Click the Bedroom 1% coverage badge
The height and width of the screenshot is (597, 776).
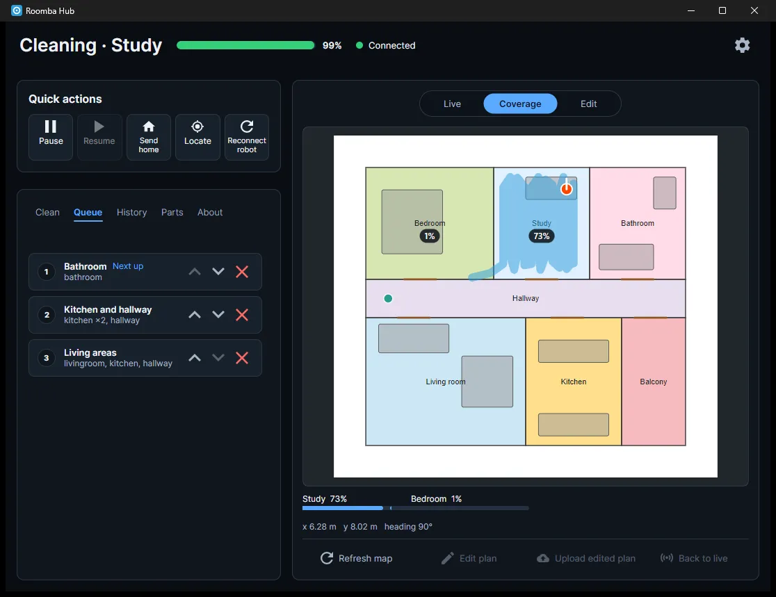(x=430, y=236)
